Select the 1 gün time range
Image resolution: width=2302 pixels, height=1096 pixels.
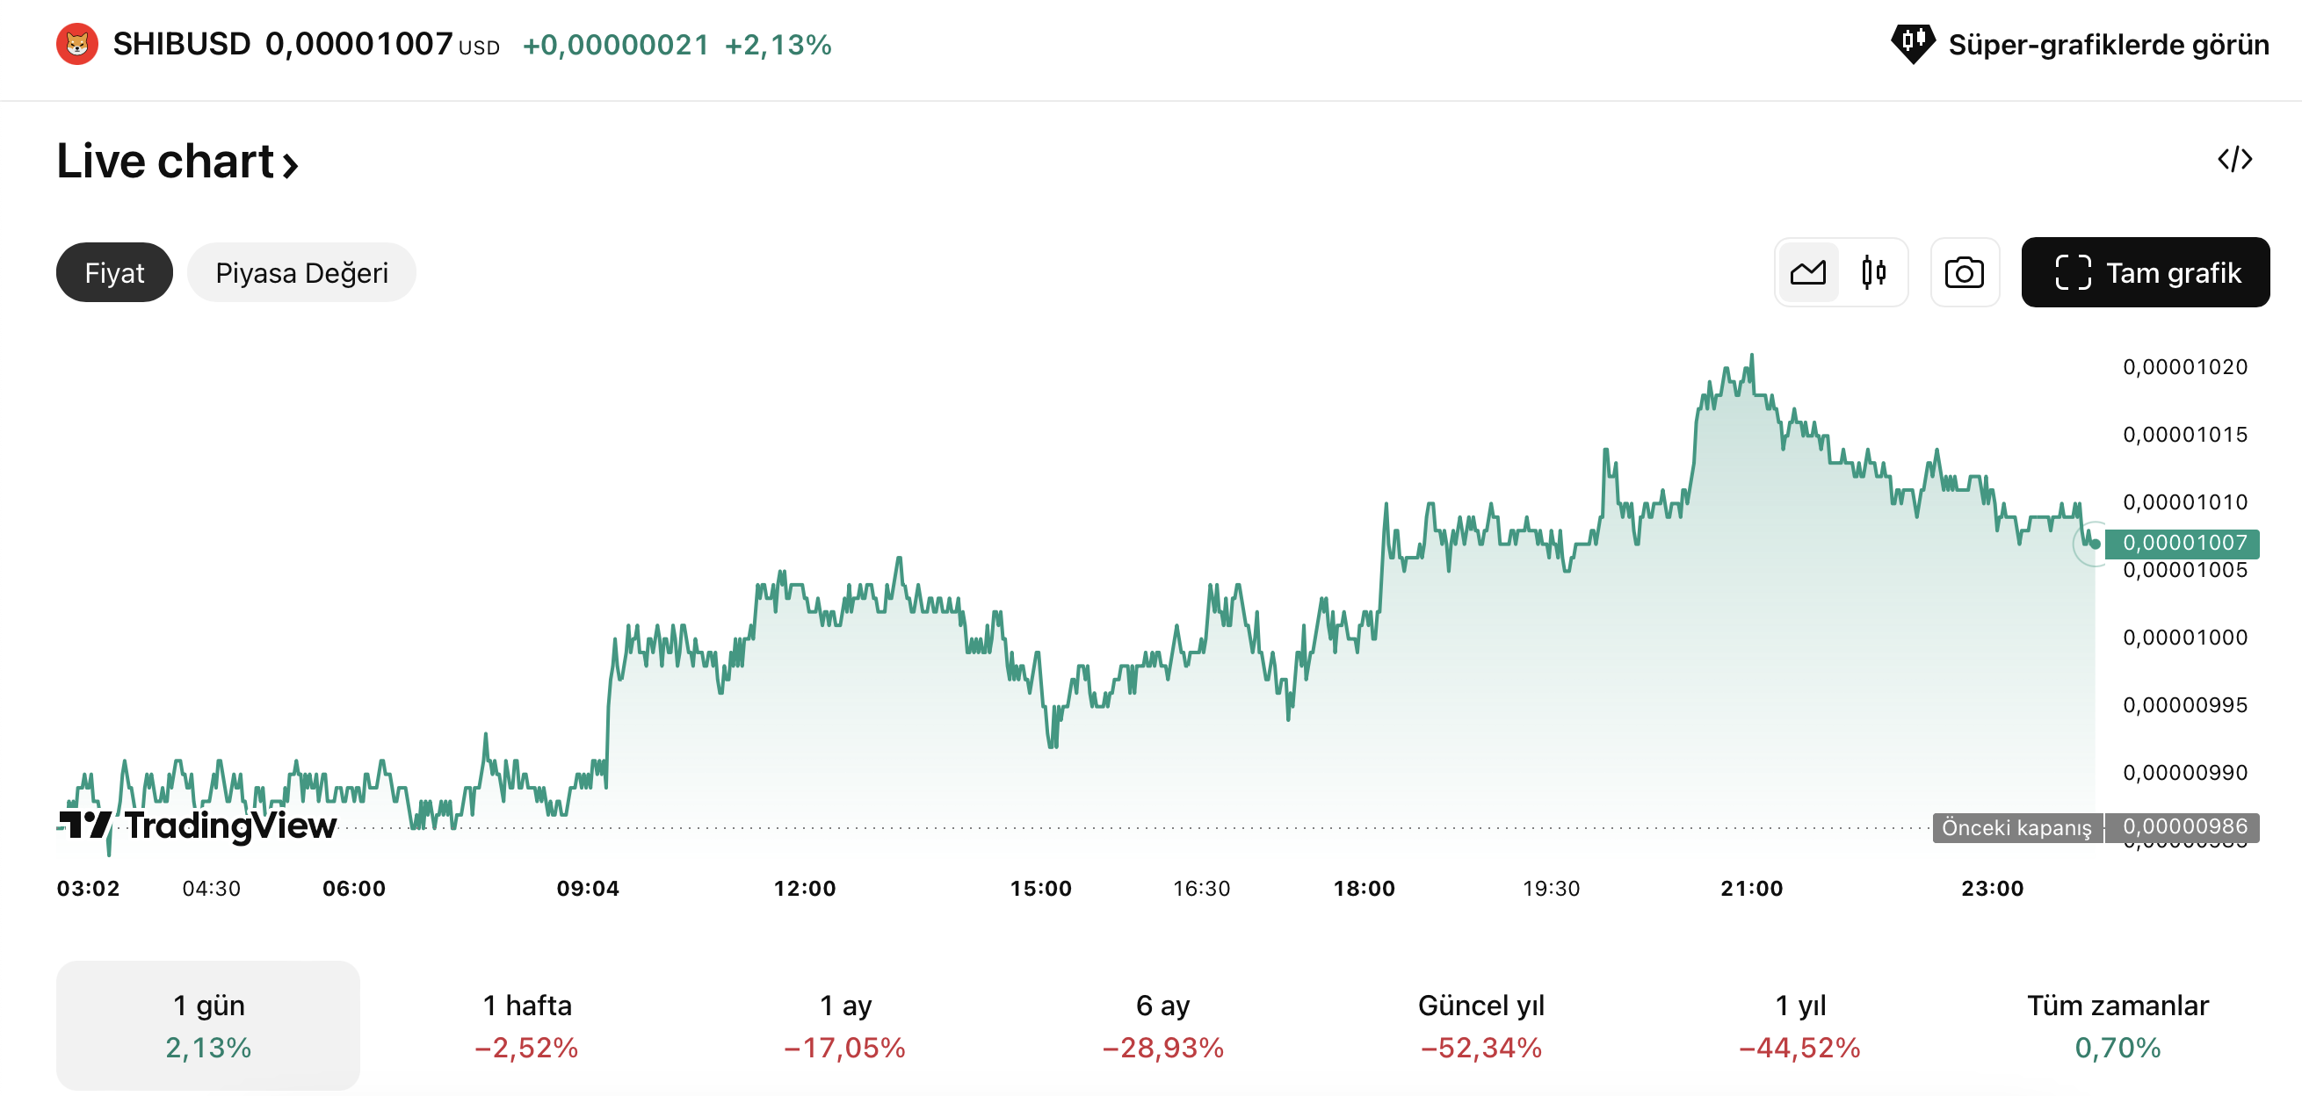pyautogui.click(x=207, y=1025)
